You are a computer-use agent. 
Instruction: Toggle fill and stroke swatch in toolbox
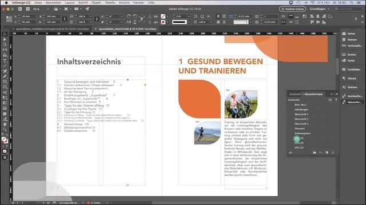pyautogui.click(x=5, y=140)
